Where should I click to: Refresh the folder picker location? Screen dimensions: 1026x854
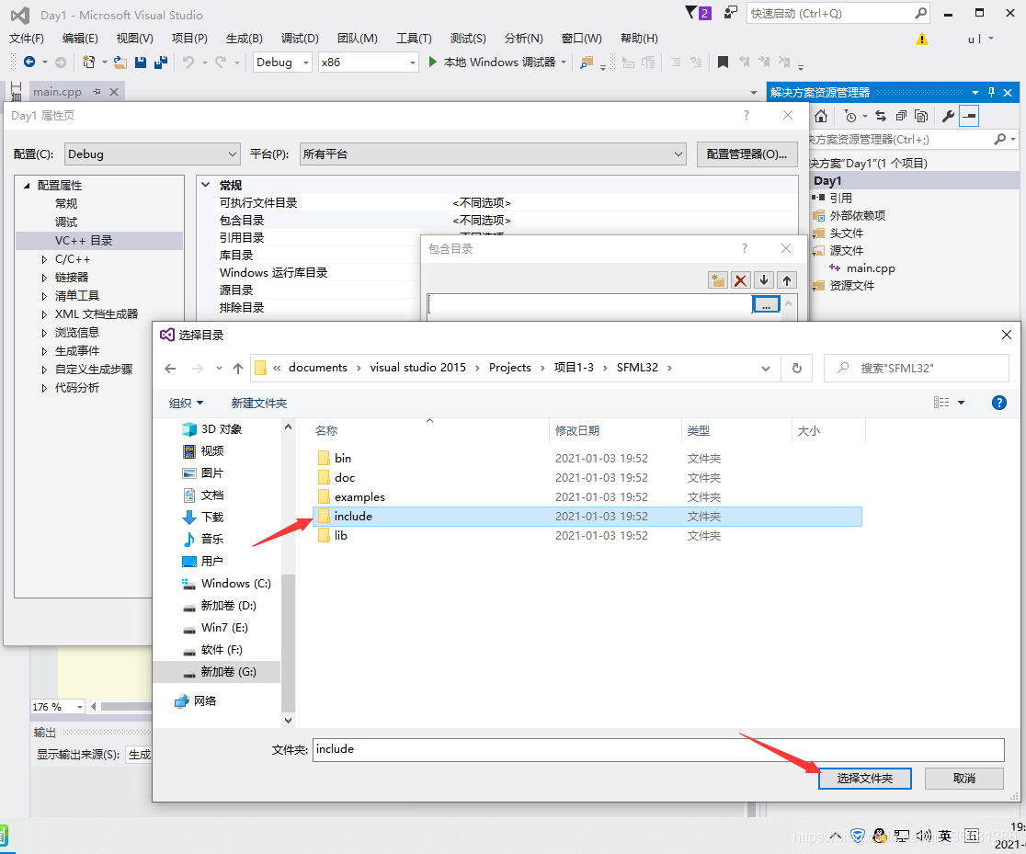tap(797, 369)
